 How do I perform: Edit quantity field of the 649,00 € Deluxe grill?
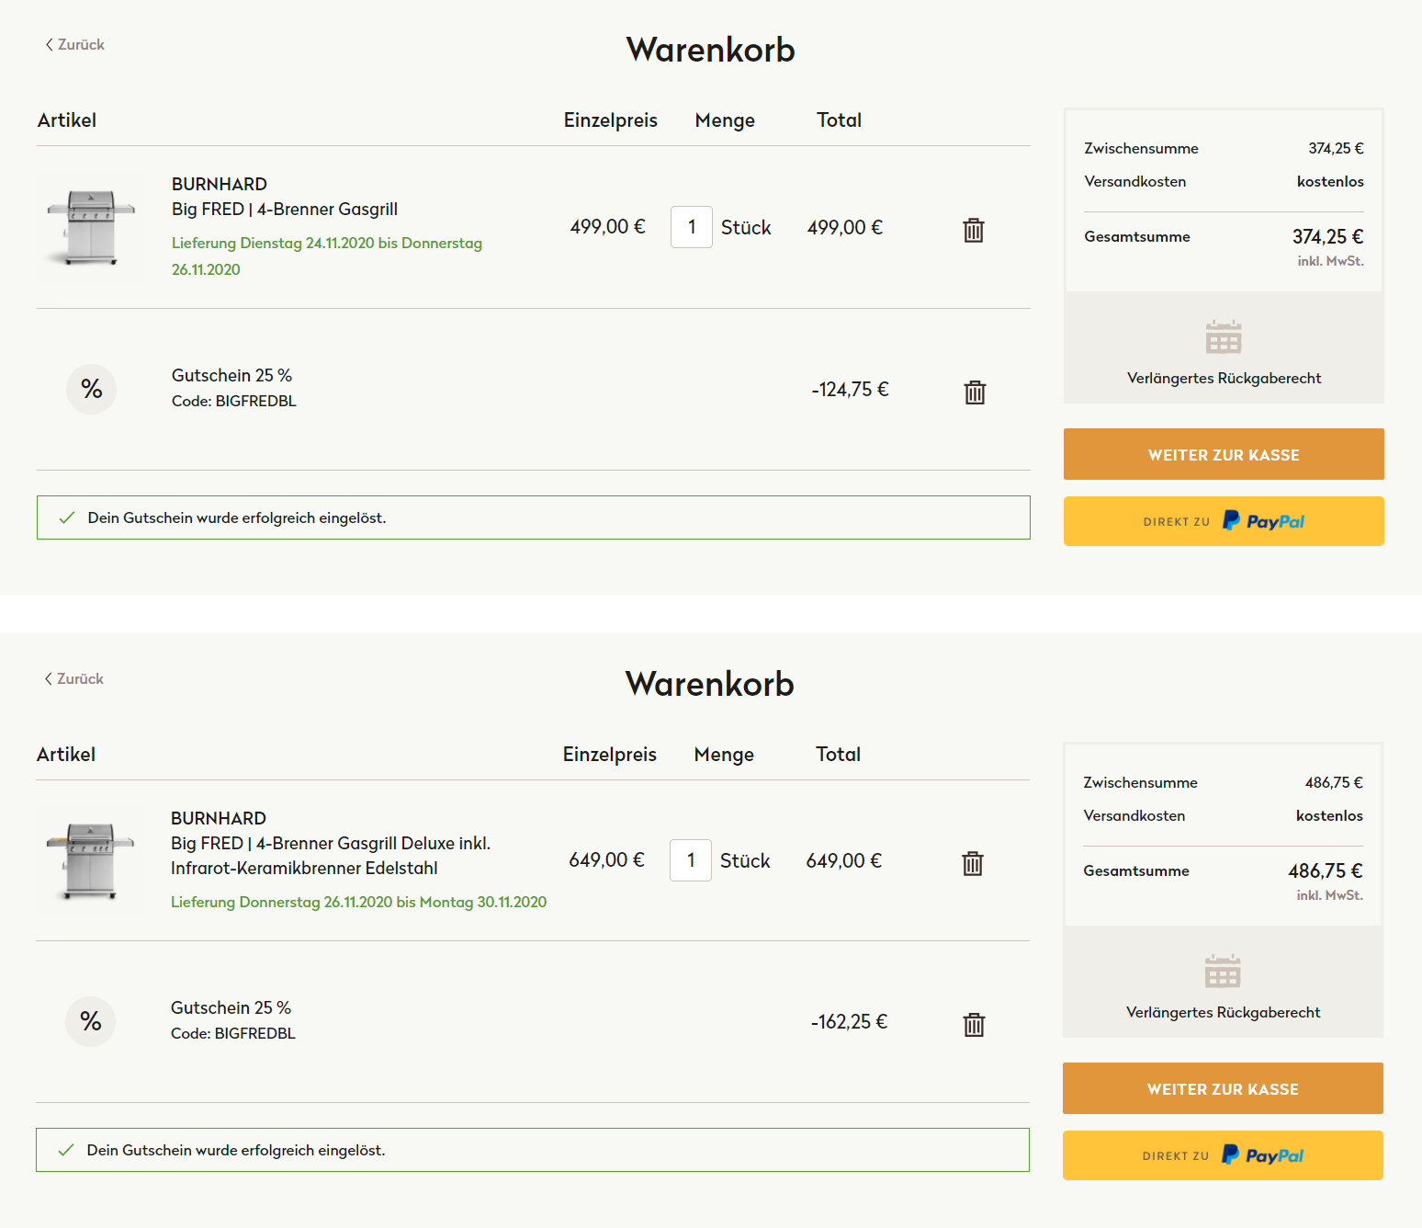(x=691, y=860)
